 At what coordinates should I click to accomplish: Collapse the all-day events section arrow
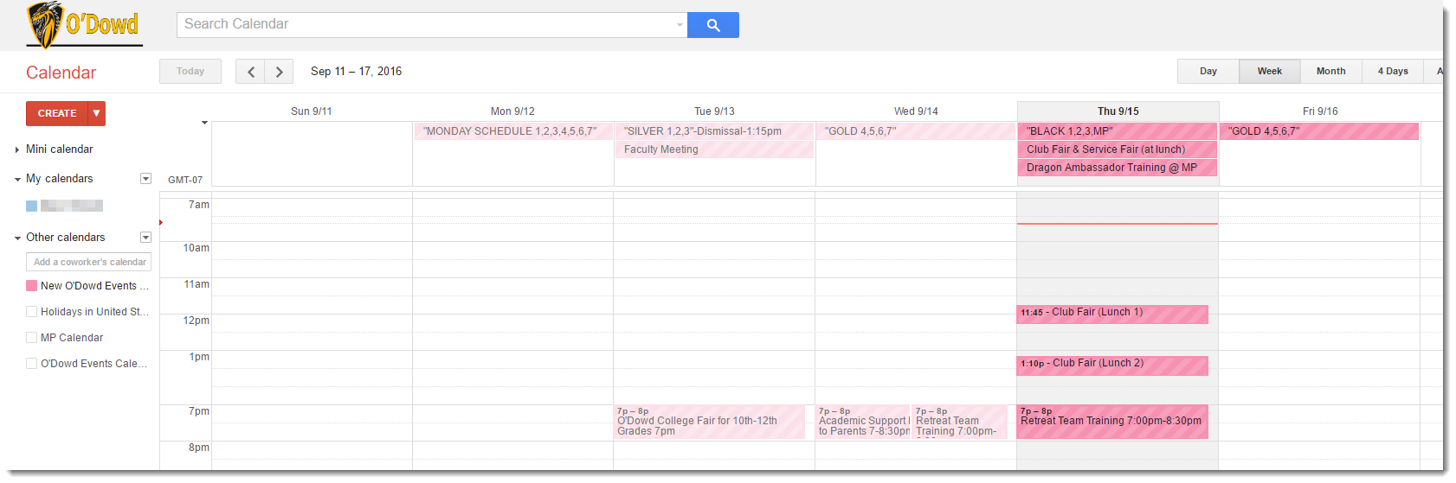pyautogui.click(x=205, y=123)
